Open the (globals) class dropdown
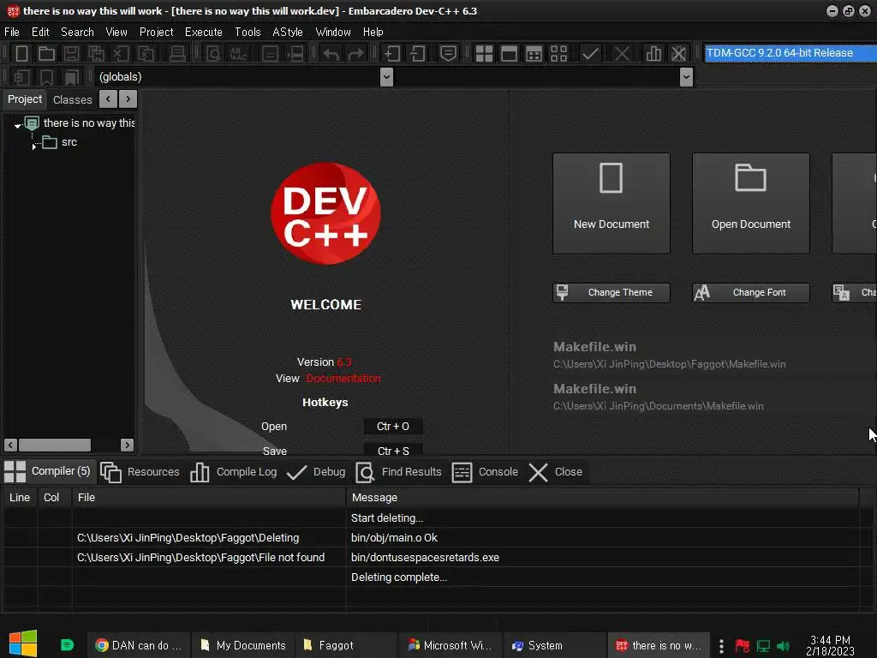 coord(386,76)
